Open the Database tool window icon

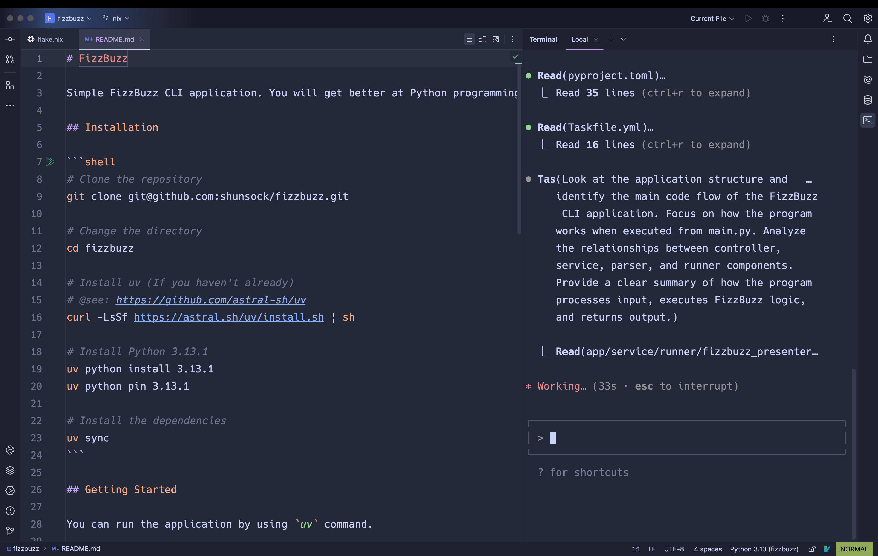[x=868, y=100]
